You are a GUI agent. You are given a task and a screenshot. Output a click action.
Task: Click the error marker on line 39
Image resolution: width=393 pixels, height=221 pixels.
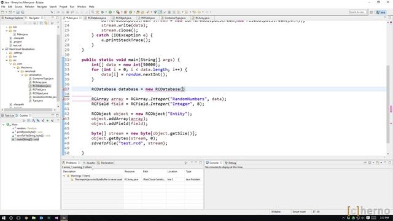click(63, 99)
